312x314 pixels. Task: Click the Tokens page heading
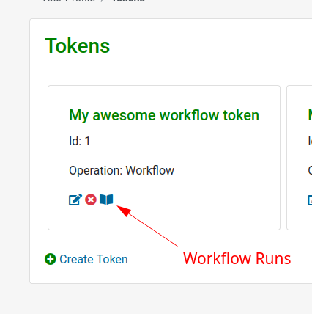coord(78,45)
